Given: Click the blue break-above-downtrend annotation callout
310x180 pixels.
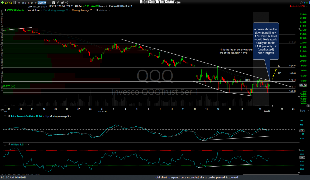Looking at the screenshot, I should (266, 41).
